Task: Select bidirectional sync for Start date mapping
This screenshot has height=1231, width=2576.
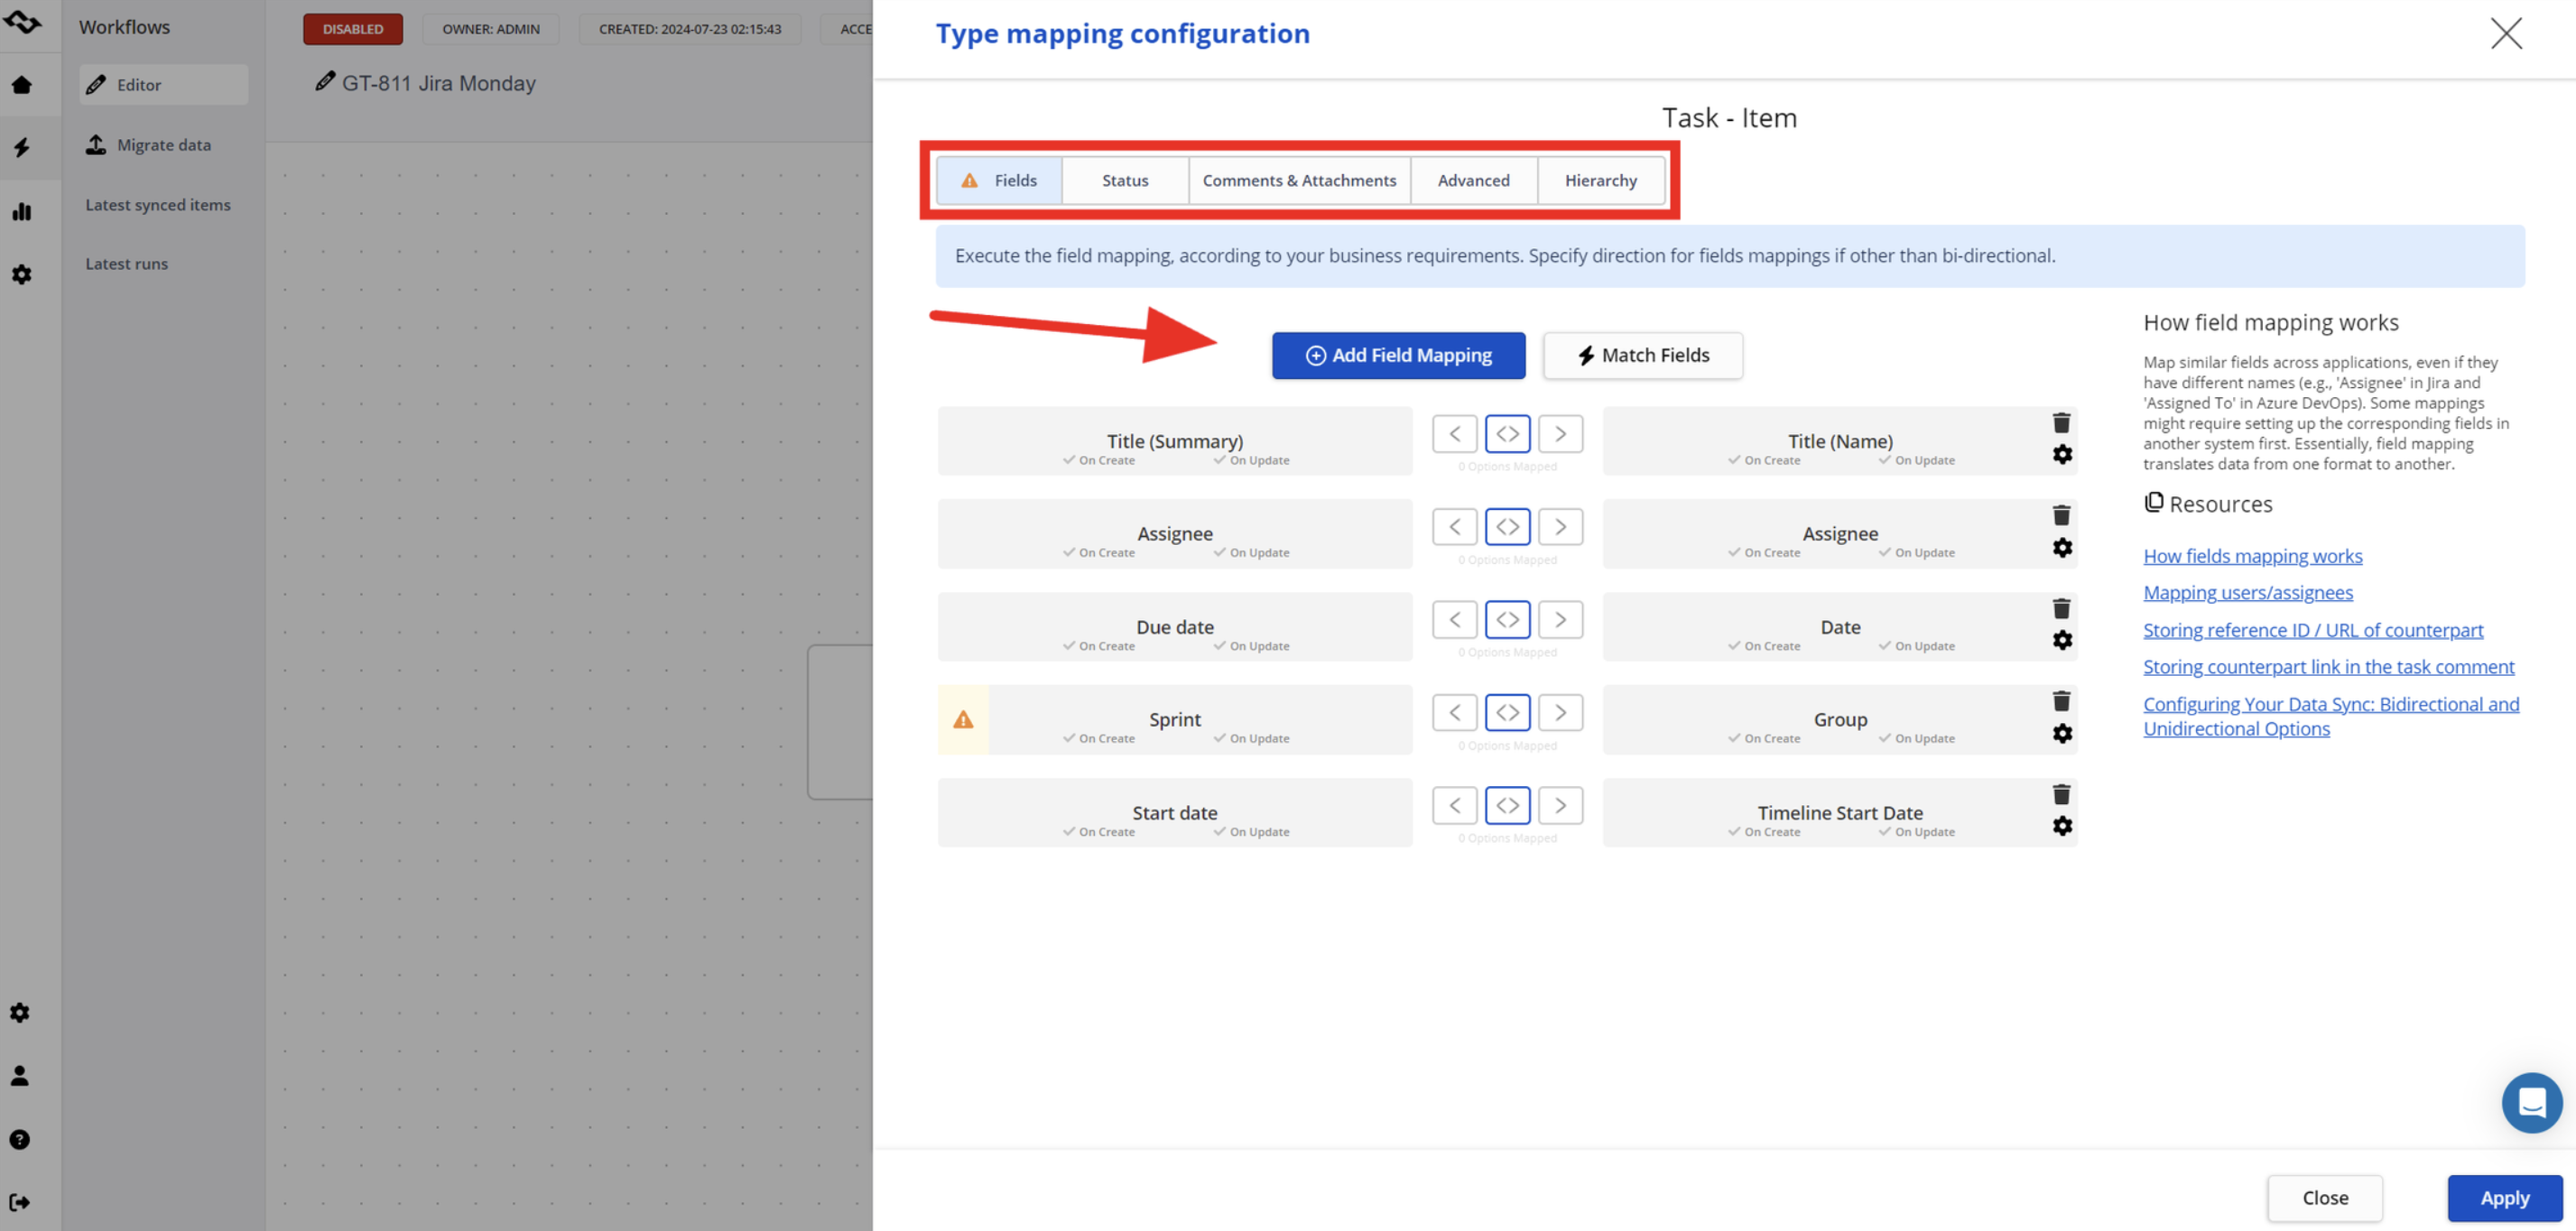Action: pos(1507,805)
